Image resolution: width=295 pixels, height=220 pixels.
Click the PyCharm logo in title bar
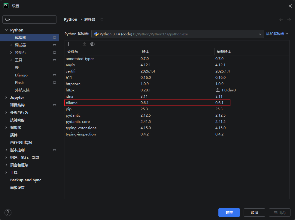click(x=6, y=6)
